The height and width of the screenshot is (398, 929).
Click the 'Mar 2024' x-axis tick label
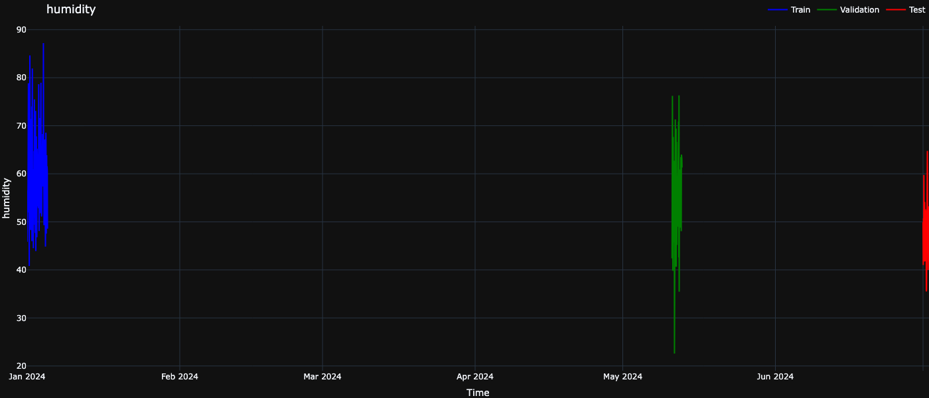pos(322,377)
